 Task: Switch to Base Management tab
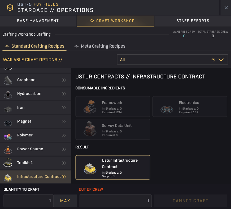[x=38, y=21]
